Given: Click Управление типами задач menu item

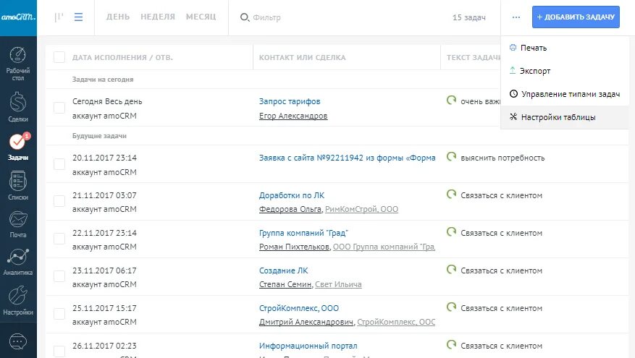Looking at the screenshot, I should click(x=570, y=94).
